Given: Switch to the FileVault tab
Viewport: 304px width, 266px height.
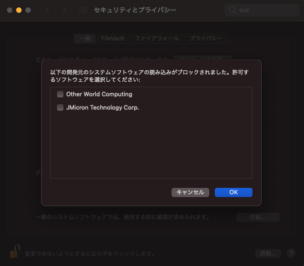Looking at the screenshot, I should 113,38.
